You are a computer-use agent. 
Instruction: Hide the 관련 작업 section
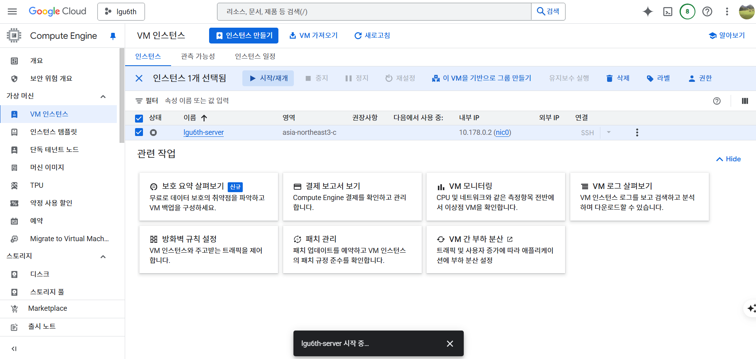pos(728,159)
